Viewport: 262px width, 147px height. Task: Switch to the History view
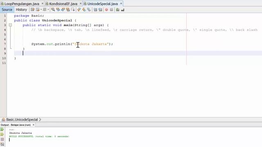[x=21, y=10]
